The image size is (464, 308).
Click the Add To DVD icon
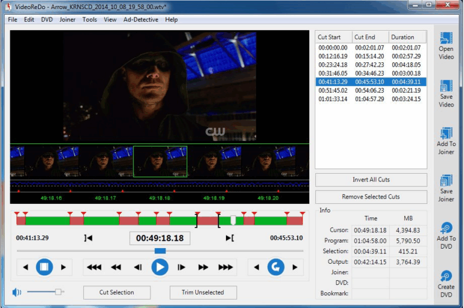coord(446,228)
